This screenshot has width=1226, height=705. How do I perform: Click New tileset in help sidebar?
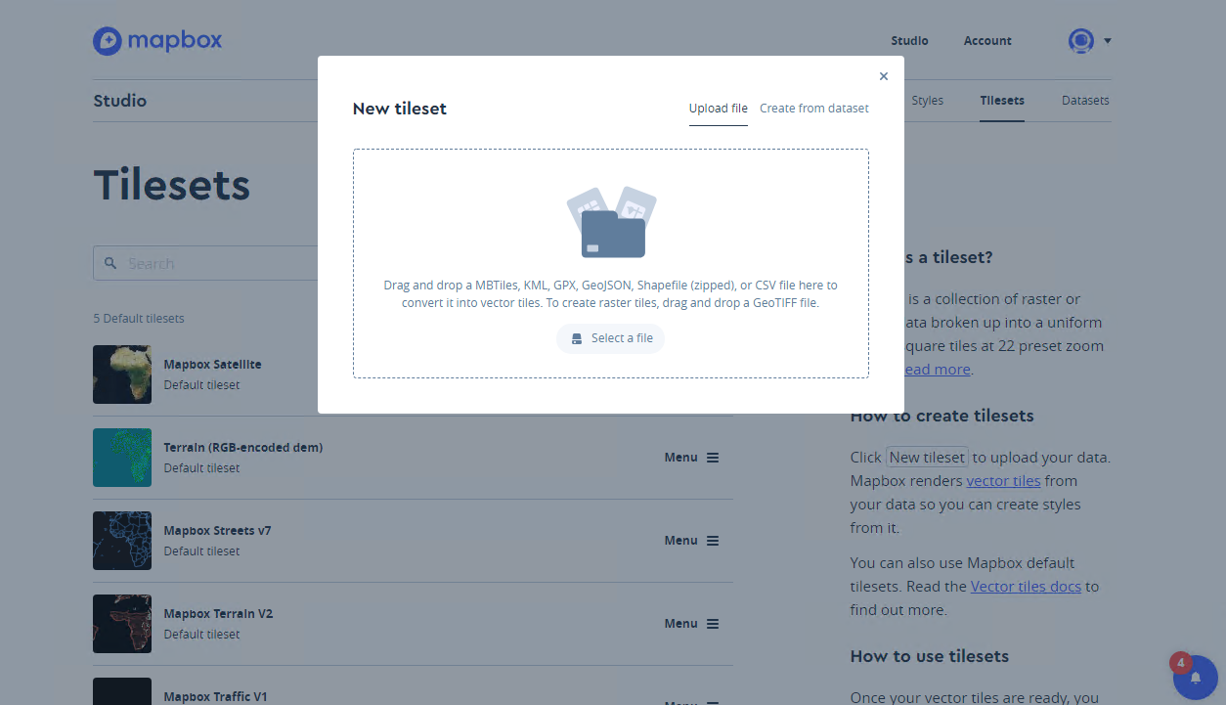(927, 458)
